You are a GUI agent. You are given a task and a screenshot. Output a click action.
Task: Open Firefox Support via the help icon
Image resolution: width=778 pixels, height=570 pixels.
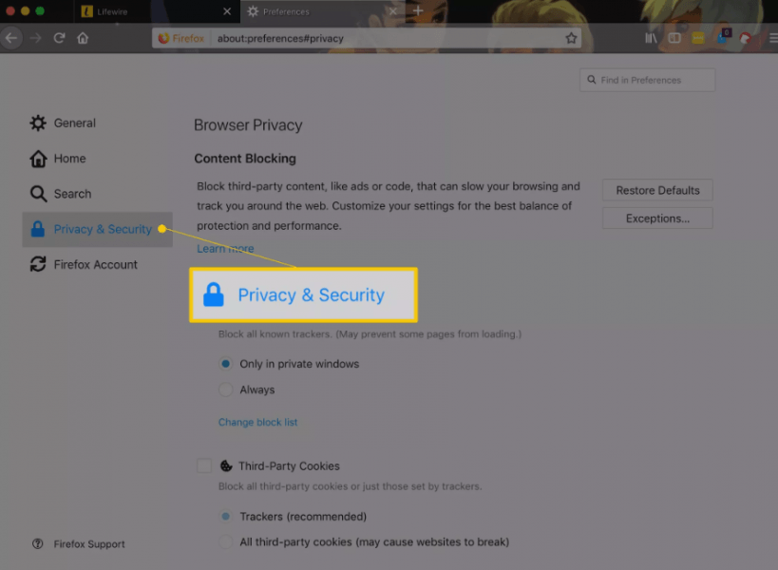tap(35, 543)
